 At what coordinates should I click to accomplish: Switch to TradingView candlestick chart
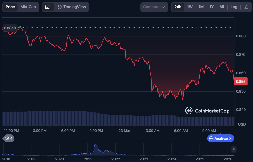[x=71, y=7]
